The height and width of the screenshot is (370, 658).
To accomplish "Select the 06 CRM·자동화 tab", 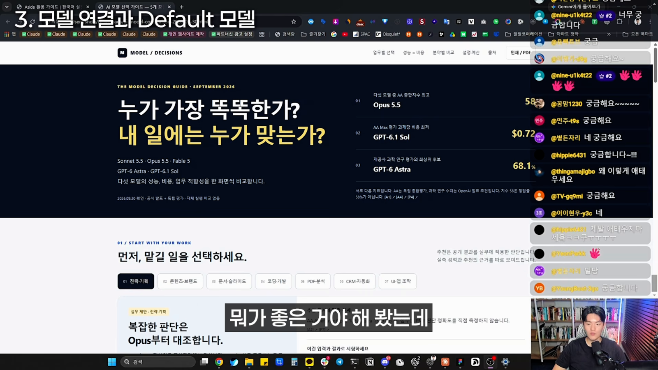I will [x=354, y=281].
